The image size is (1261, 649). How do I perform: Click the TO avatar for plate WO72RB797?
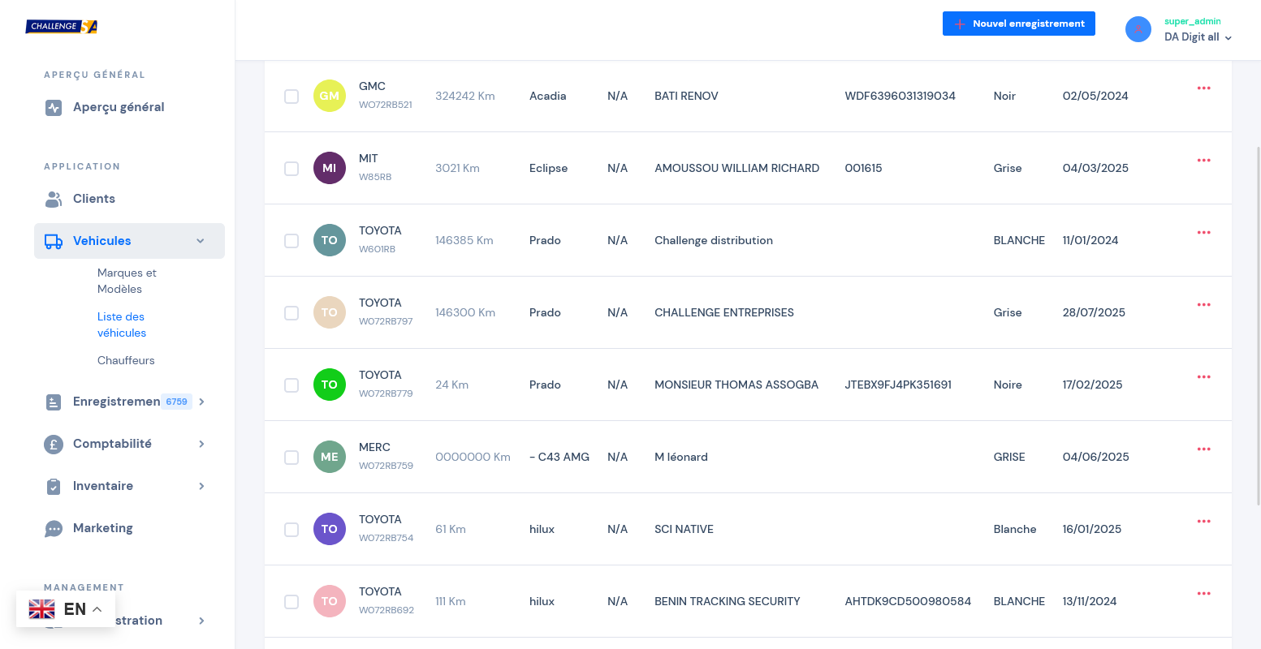pos(330,312)
